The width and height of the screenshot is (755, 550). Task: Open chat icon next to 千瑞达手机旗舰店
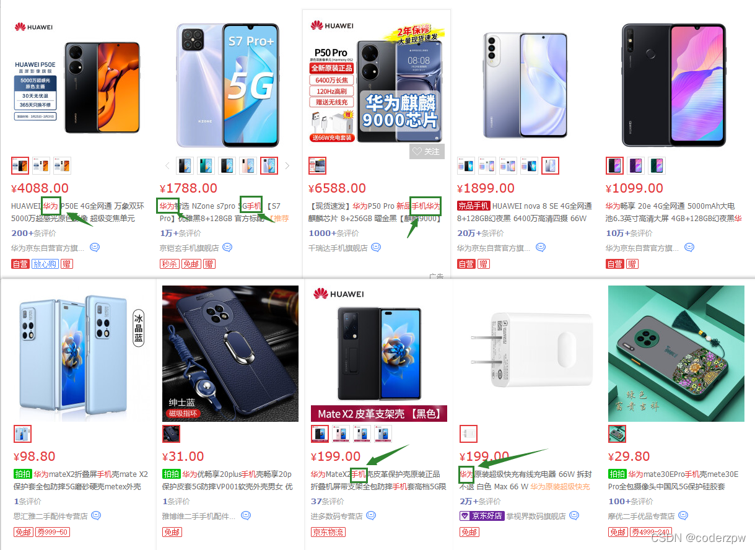click(376, 248)
